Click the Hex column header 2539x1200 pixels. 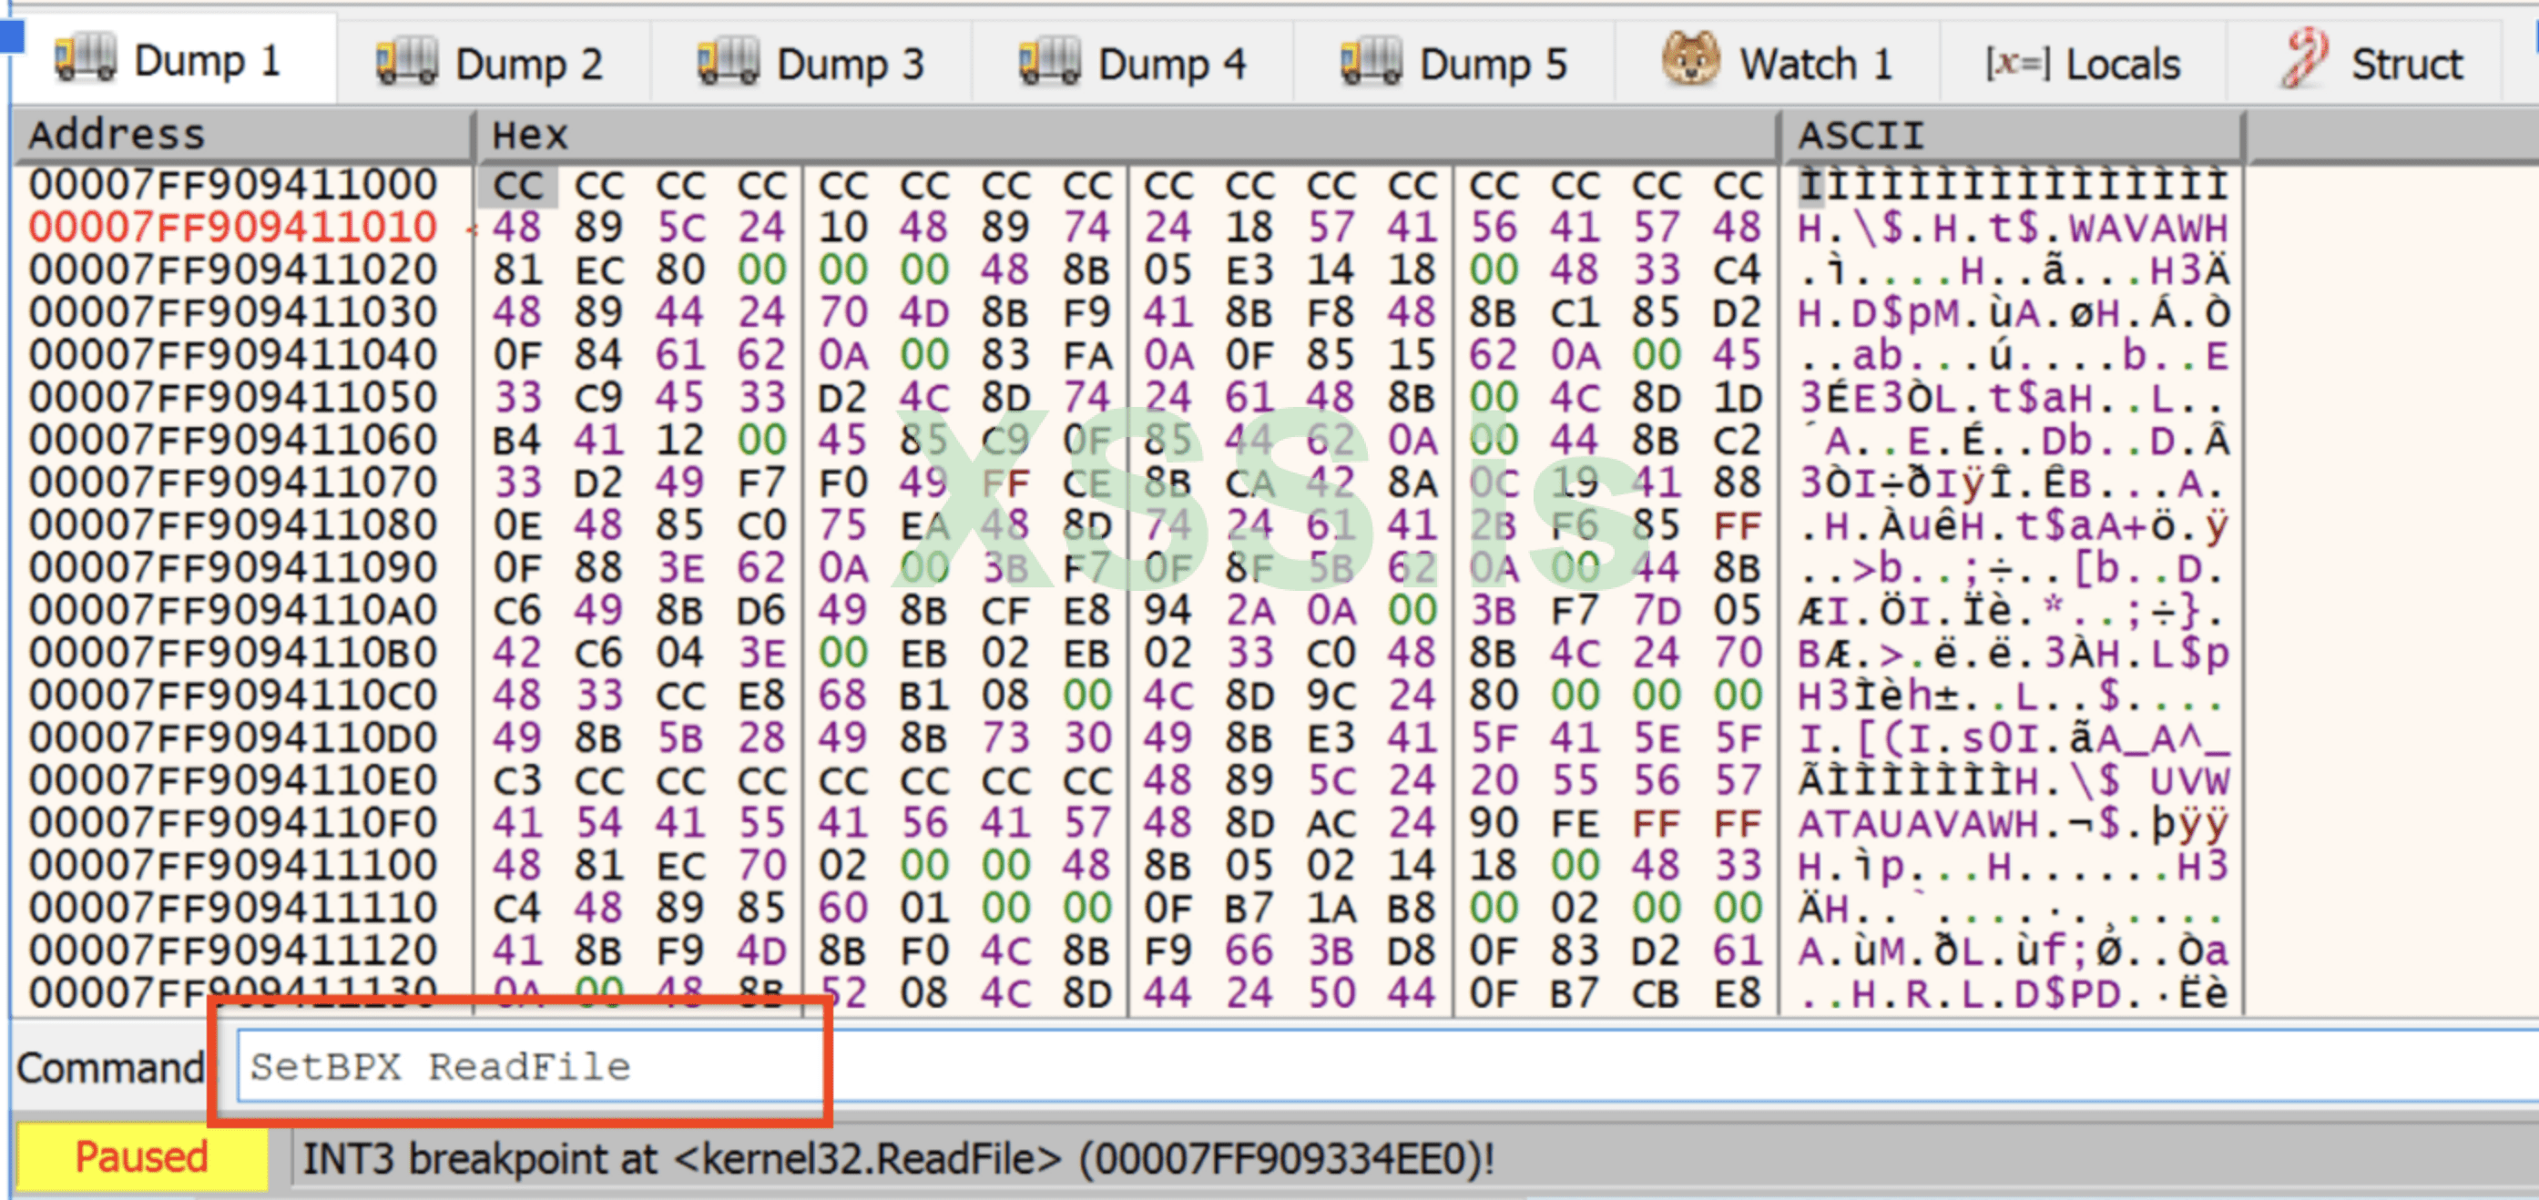pos(530,135)
